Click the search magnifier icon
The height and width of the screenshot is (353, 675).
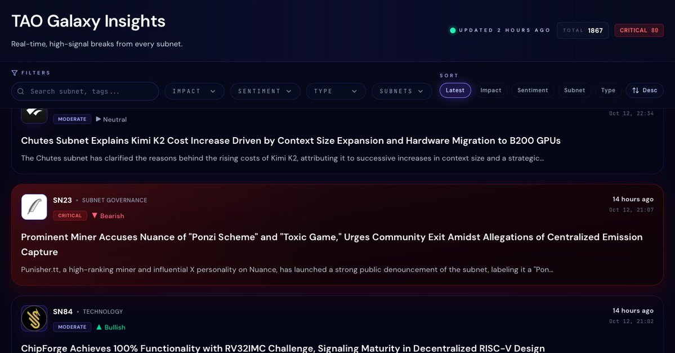21,91
